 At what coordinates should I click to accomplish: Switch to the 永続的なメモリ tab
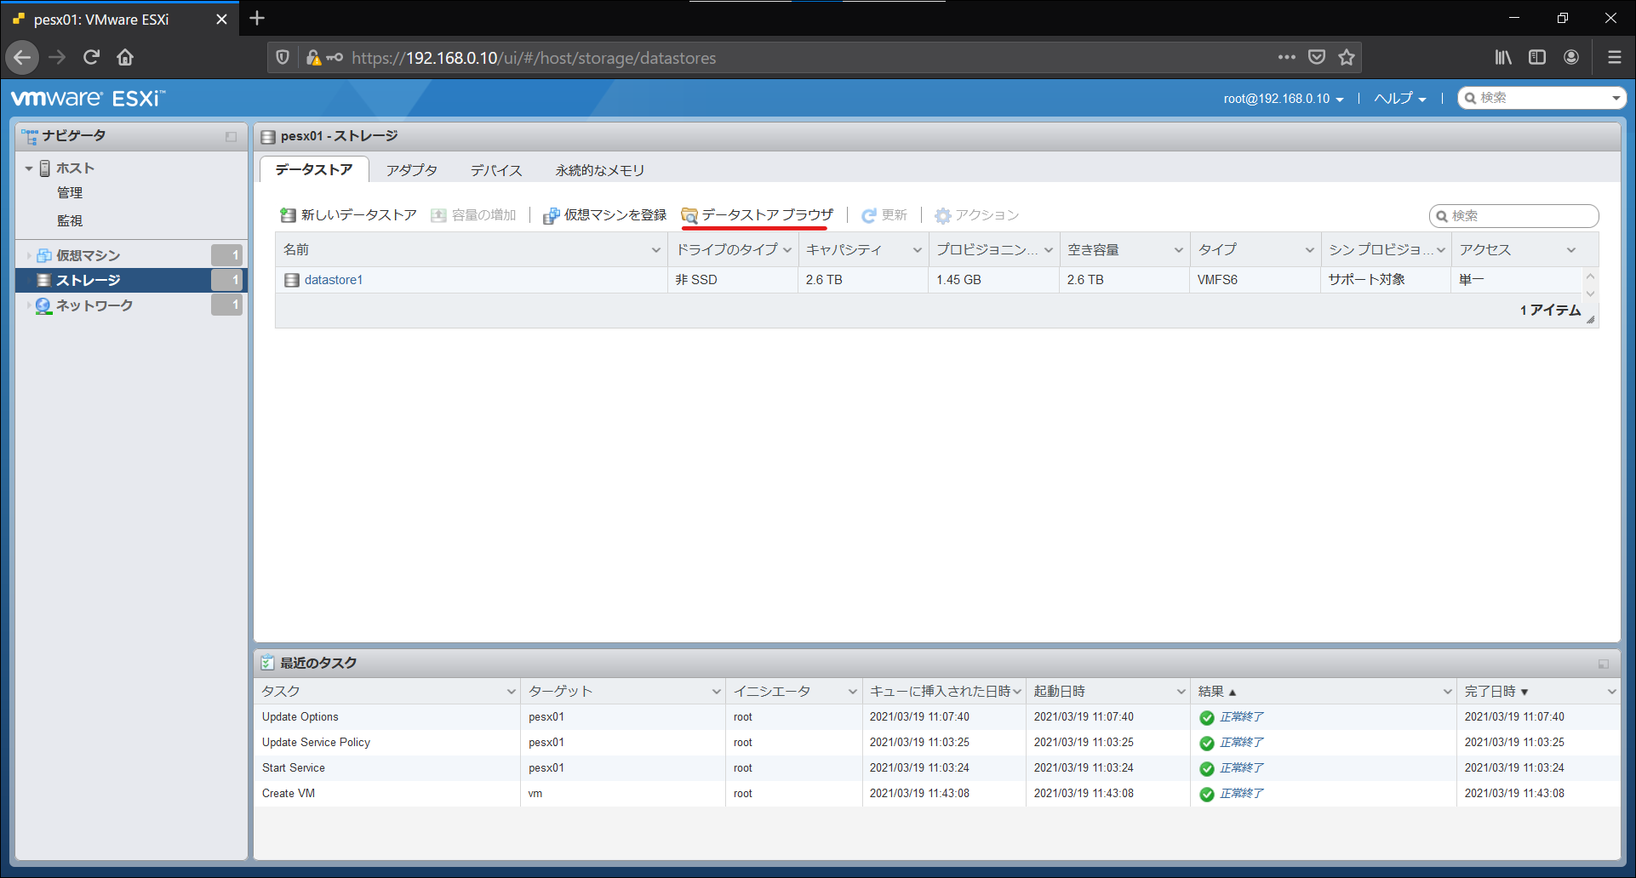600,170
